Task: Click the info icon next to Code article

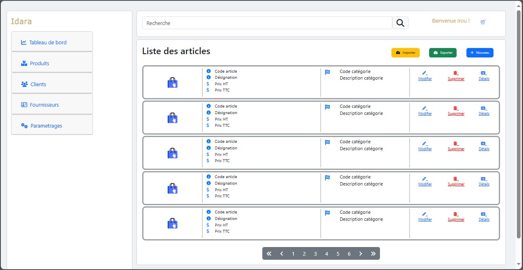Action: coord(209,71)
